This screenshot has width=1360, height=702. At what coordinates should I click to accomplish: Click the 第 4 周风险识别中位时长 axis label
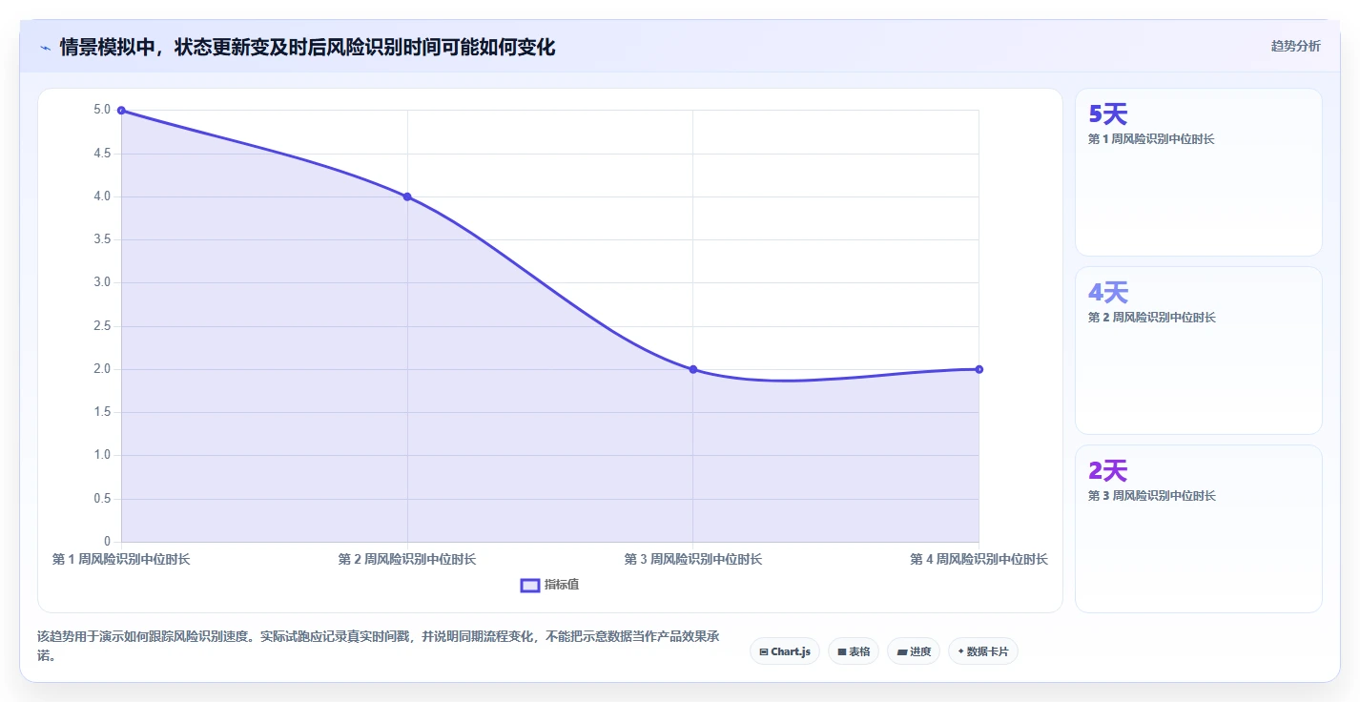(x=979, y=559)
